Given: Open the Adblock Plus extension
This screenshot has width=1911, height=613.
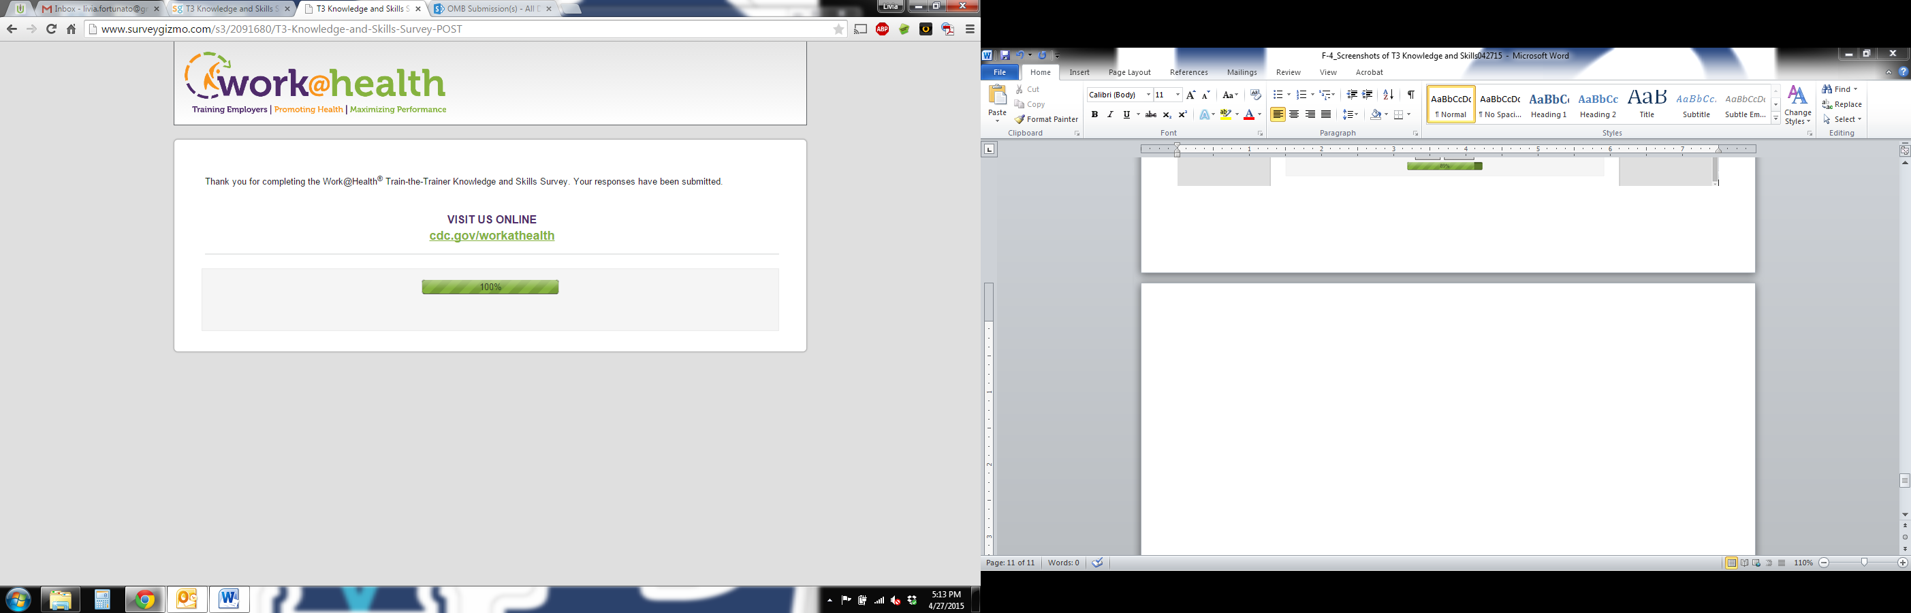Looking at the screenshot, I should [x=882, y=29].
